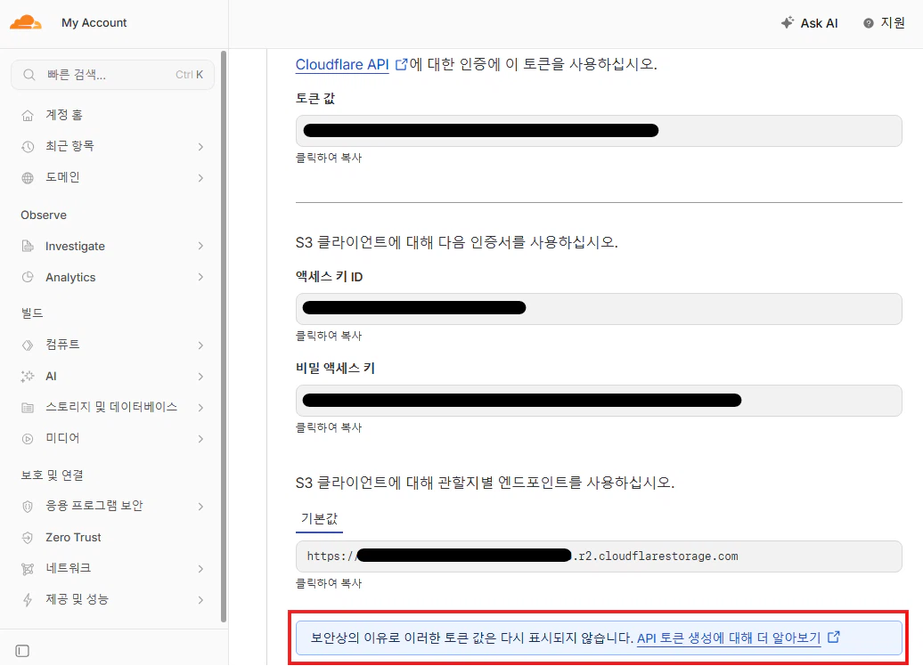Click 클릭하여 복사 under 액세스 키 ID
Image resolution: width=923 pixels, height=666 pixels.
pyautogui.click(x=329, y=336)
